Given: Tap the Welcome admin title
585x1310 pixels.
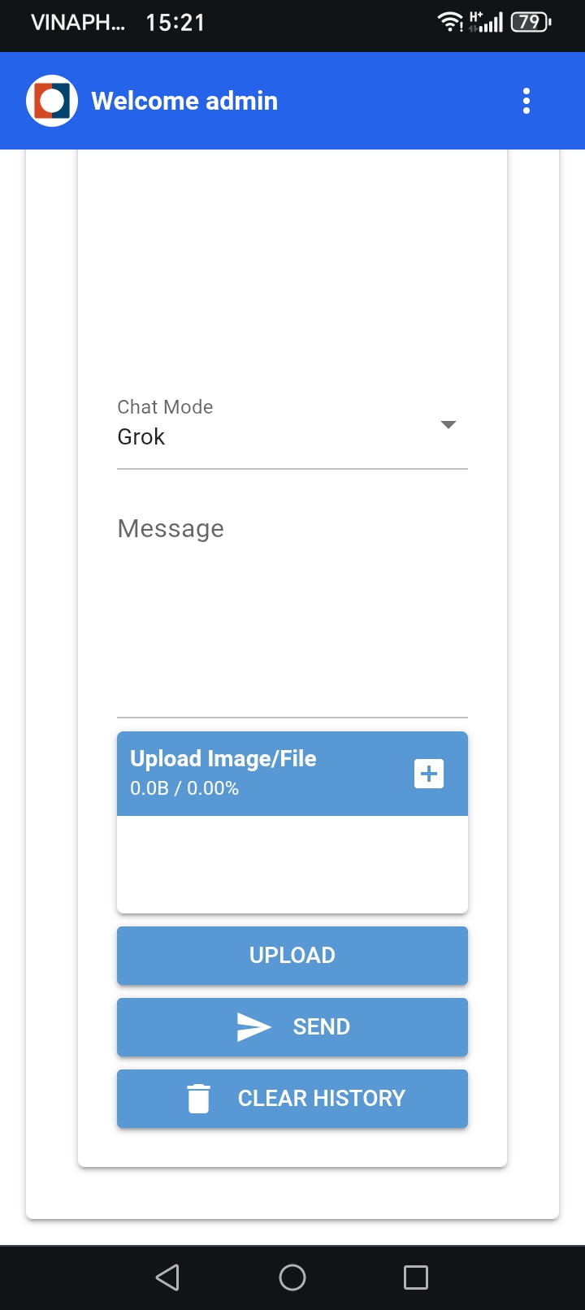Looking at the screenshot, I should coord(184,101).
